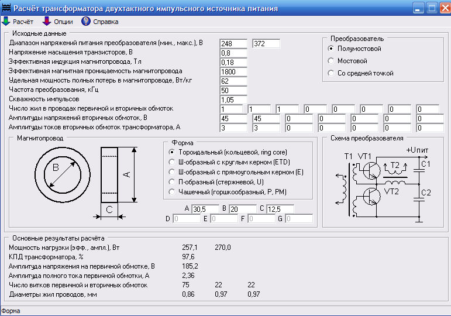Click label КПД трансформатора, %

[x=46, y=257]
